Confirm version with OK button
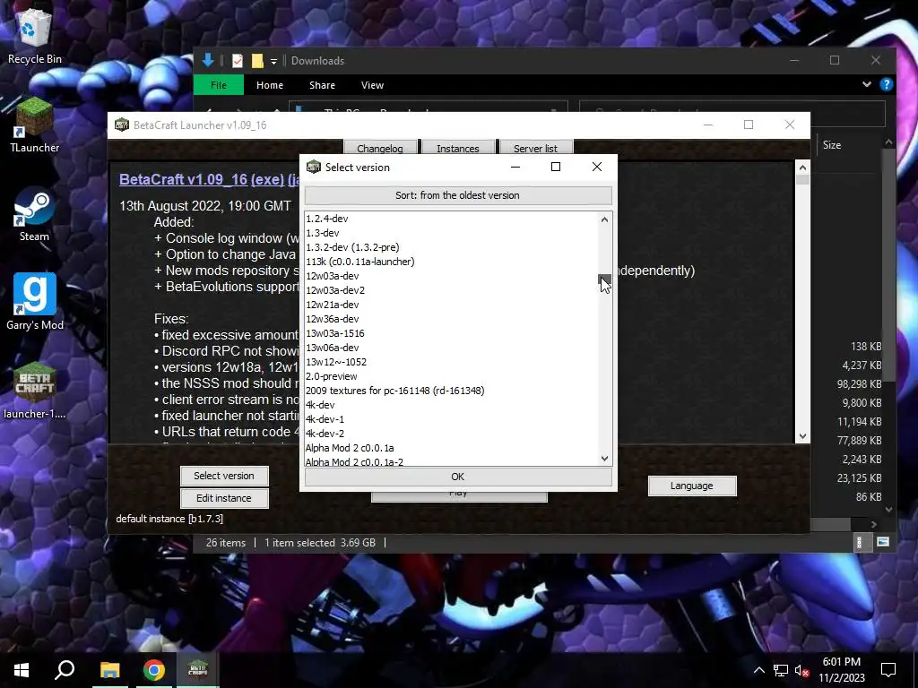Screen dimensions: 918x688 click(x=458, y=477)
